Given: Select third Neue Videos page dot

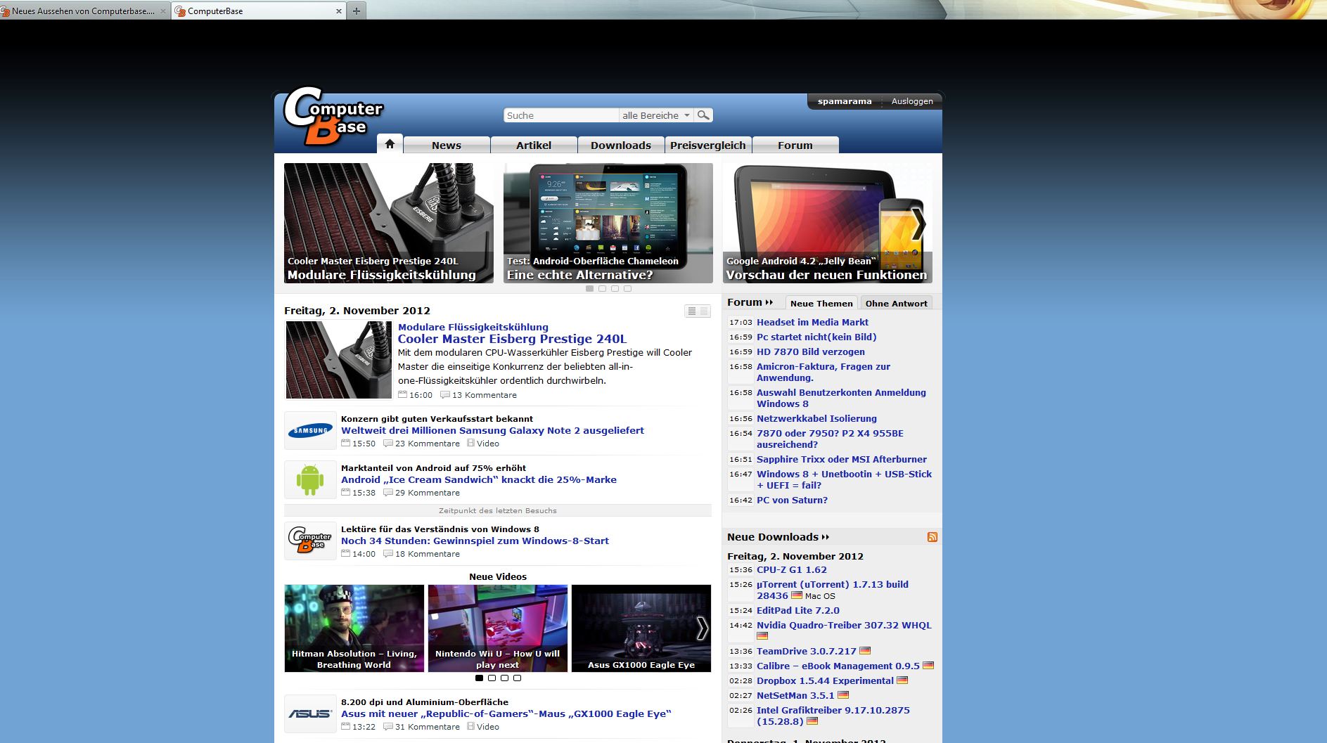Looking at the screenshot, I should [x=504, y=678].
